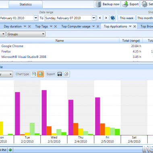Click the 20.84 h total value

[x=136, y=46]
